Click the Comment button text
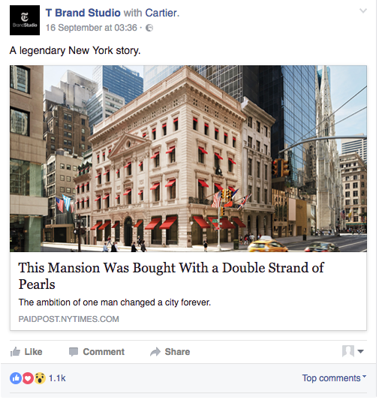Image resolution: width=379 pixels, height=400 pixels. click(104, 352)
